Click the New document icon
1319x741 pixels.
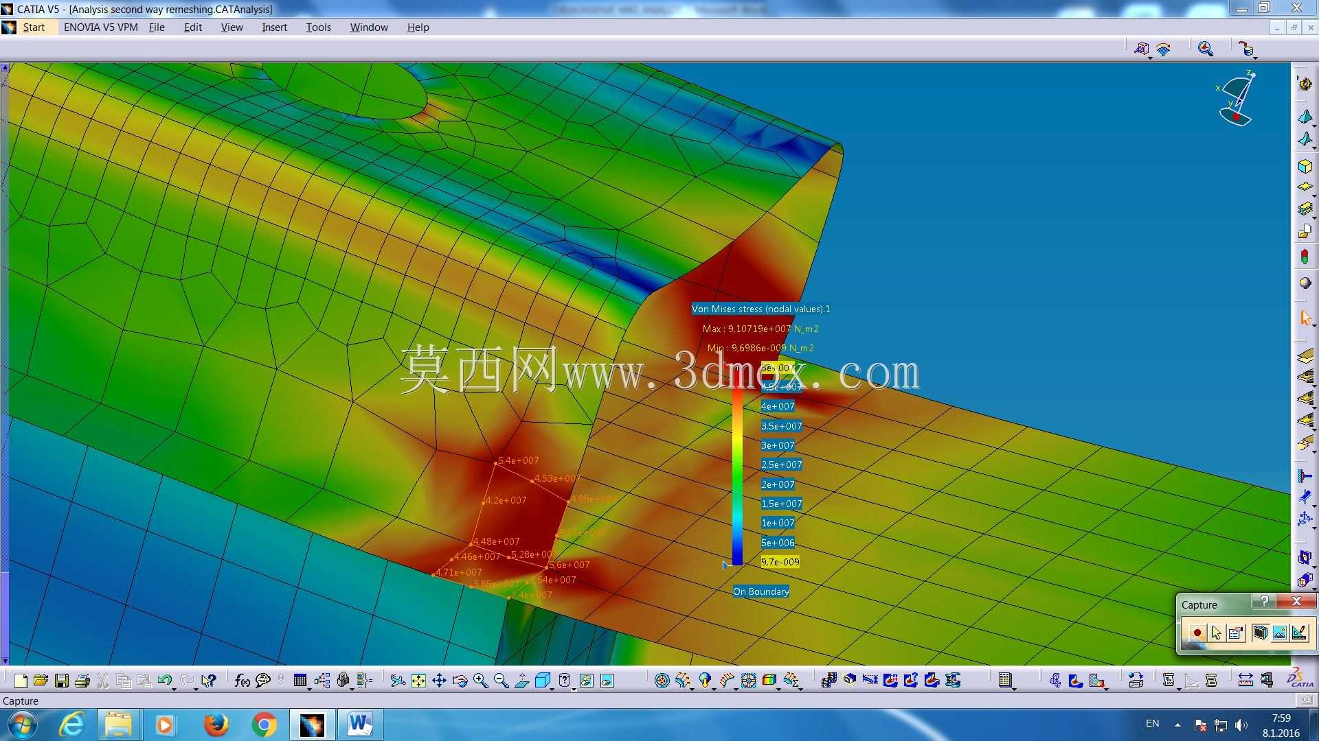point(21,681)
